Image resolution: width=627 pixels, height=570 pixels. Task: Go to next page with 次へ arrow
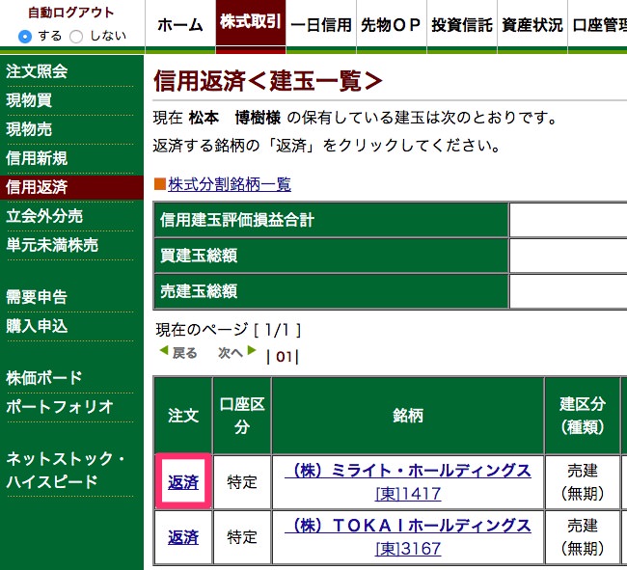pos(236,353)
